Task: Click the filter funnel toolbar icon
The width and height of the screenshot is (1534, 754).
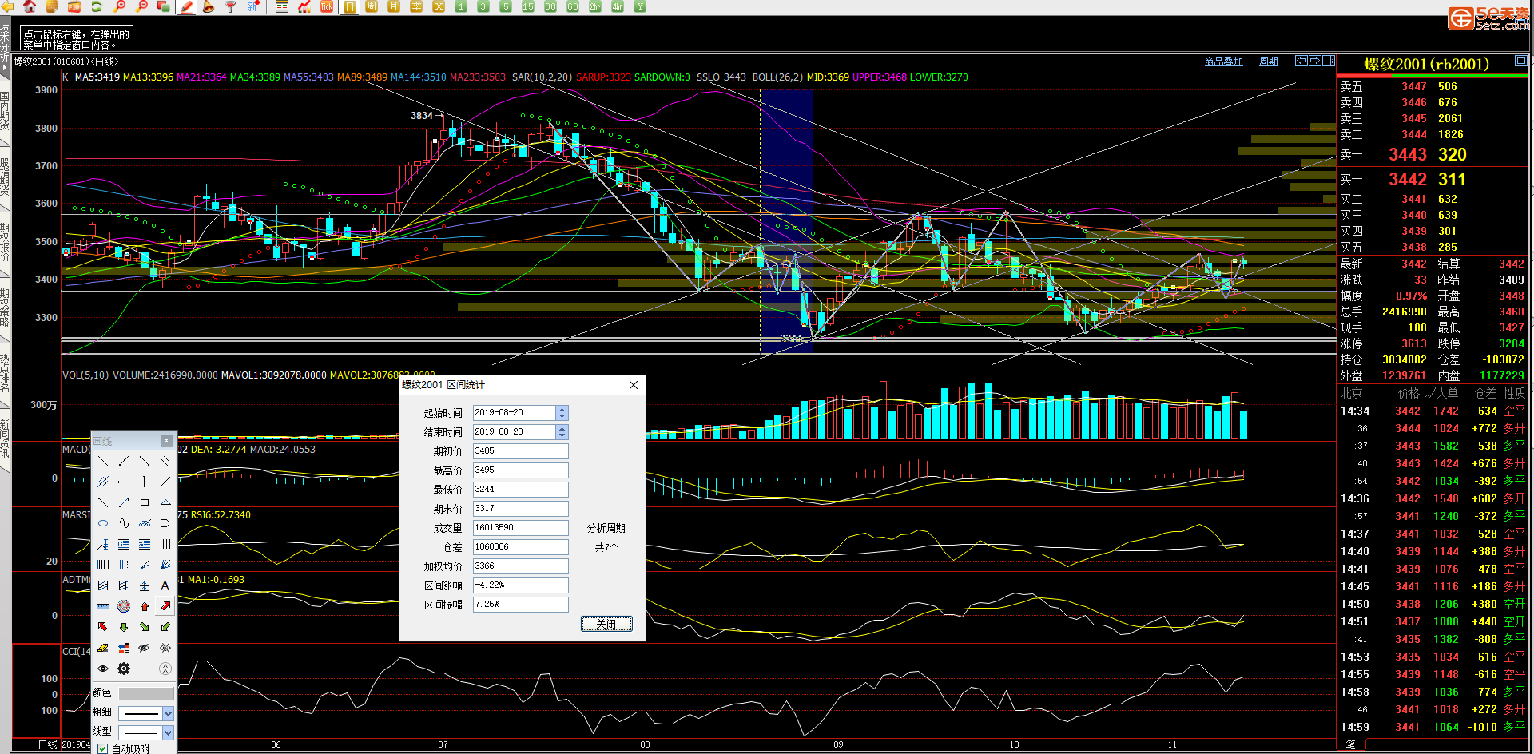Action: [231, 6]
